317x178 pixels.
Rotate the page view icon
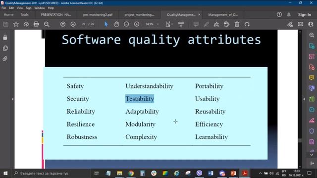(247, 24)
